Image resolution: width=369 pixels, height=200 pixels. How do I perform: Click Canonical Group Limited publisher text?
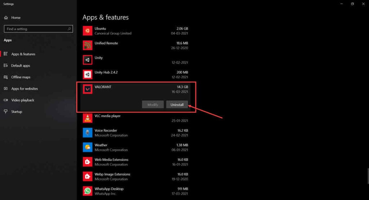(x=113, y=33)
